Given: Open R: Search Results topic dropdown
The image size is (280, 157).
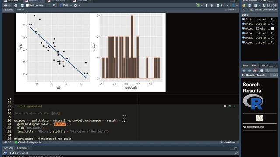Looking at the screenshot, I should click(255, 75).
